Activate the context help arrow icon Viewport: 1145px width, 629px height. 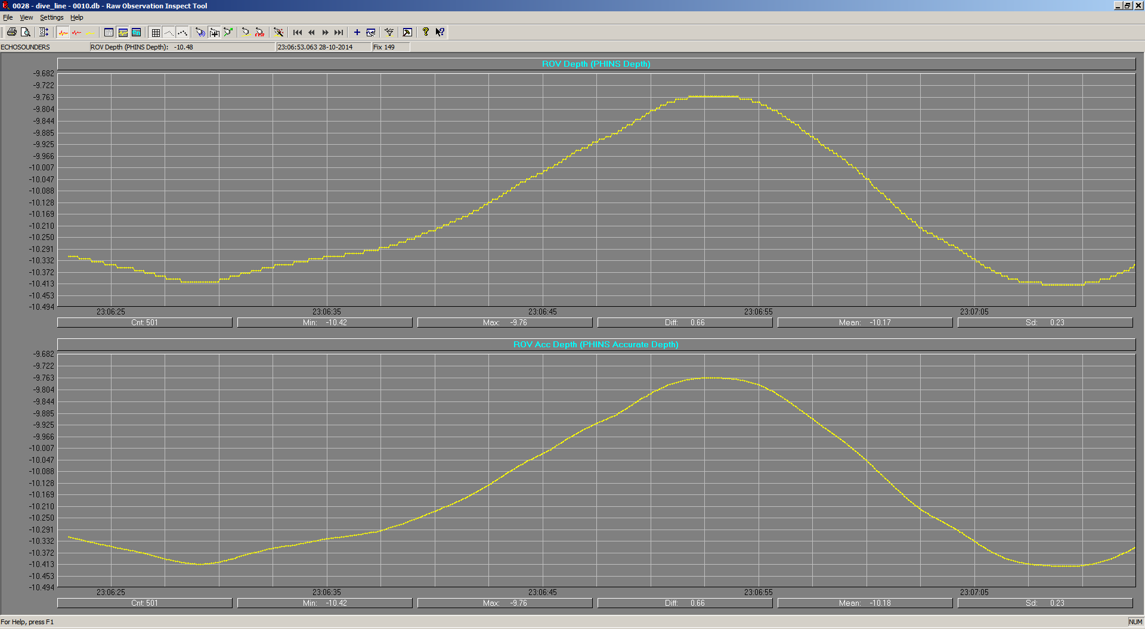[440, 32]
